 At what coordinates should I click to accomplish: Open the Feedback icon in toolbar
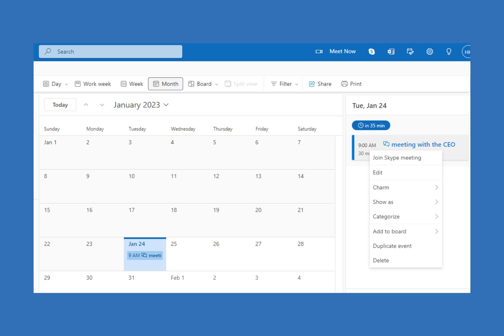pyautogui.click(x=449, y=51)
